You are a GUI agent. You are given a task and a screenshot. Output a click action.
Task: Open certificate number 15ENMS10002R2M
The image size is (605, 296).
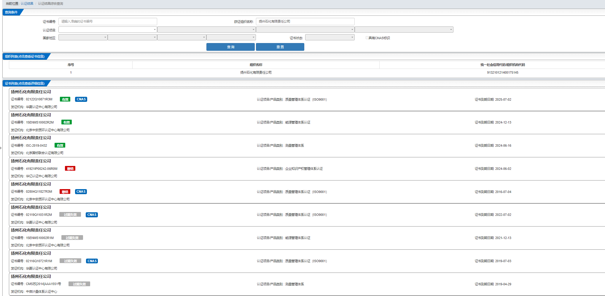coord(40,122)
